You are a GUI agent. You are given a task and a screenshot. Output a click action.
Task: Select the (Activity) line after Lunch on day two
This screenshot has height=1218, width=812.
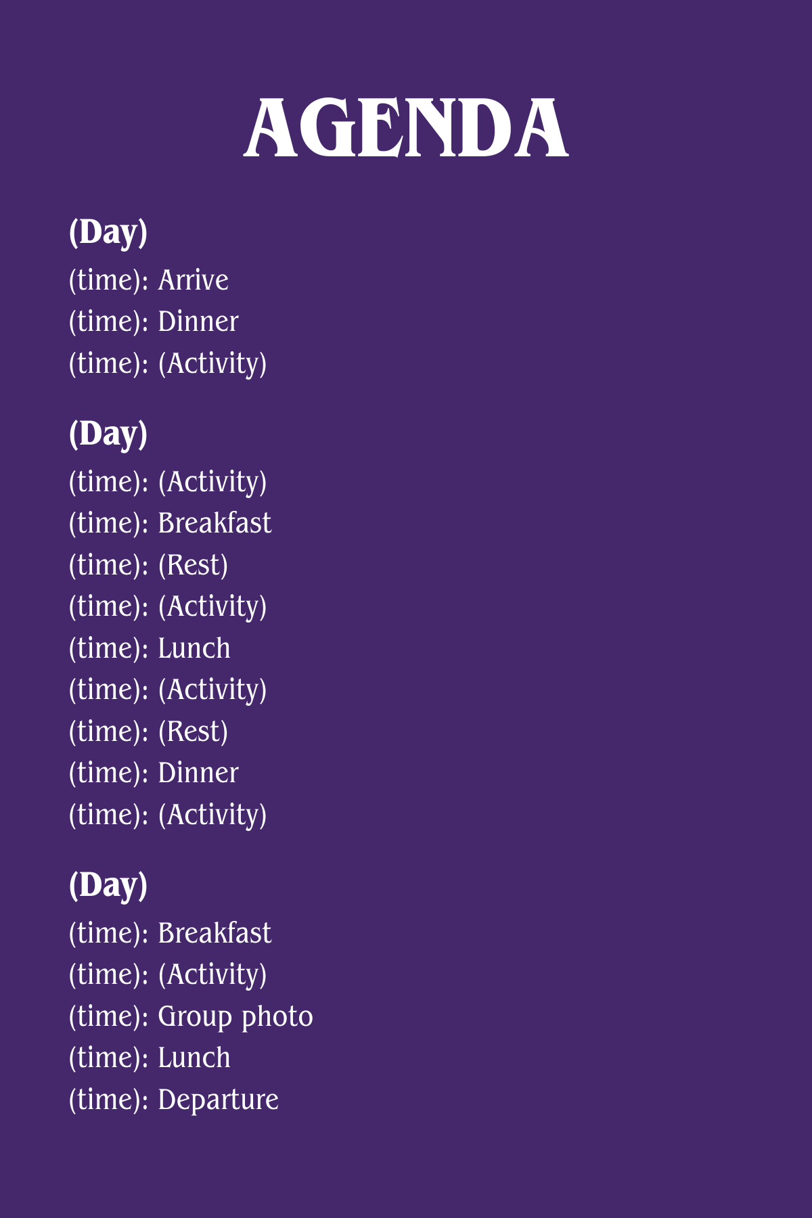point(168,690)
